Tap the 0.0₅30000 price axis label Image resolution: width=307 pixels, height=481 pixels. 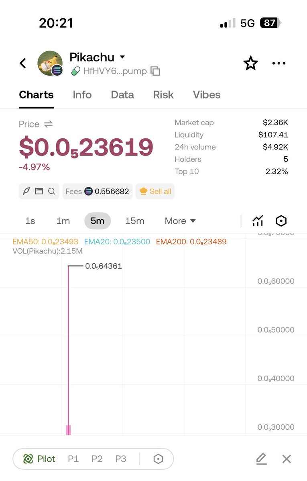276,427
